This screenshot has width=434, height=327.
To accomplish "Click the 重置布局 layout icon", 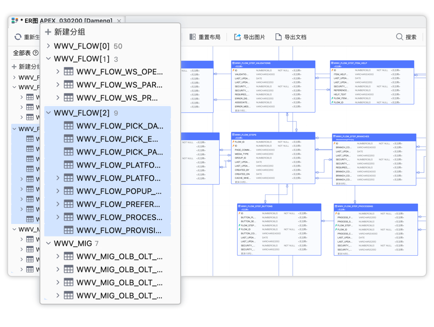I will tap(193, 37).
